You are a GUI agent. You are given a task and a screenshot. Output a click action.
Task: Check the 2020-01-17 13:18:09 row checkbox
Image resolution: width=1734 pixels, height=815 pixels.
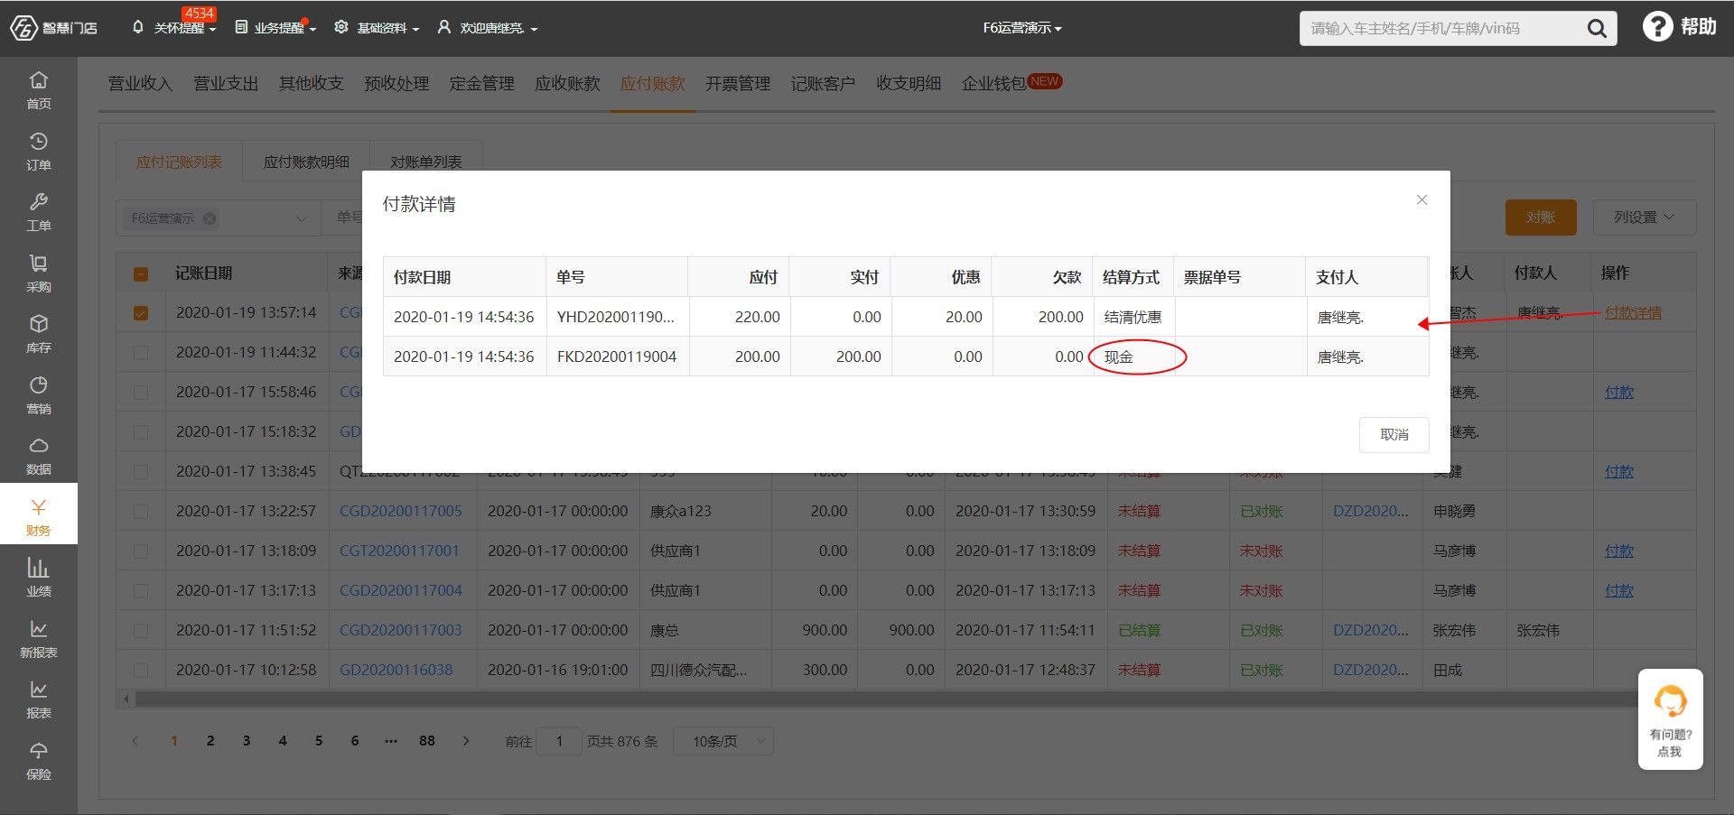pyautogui.click(x=141, y=551)
